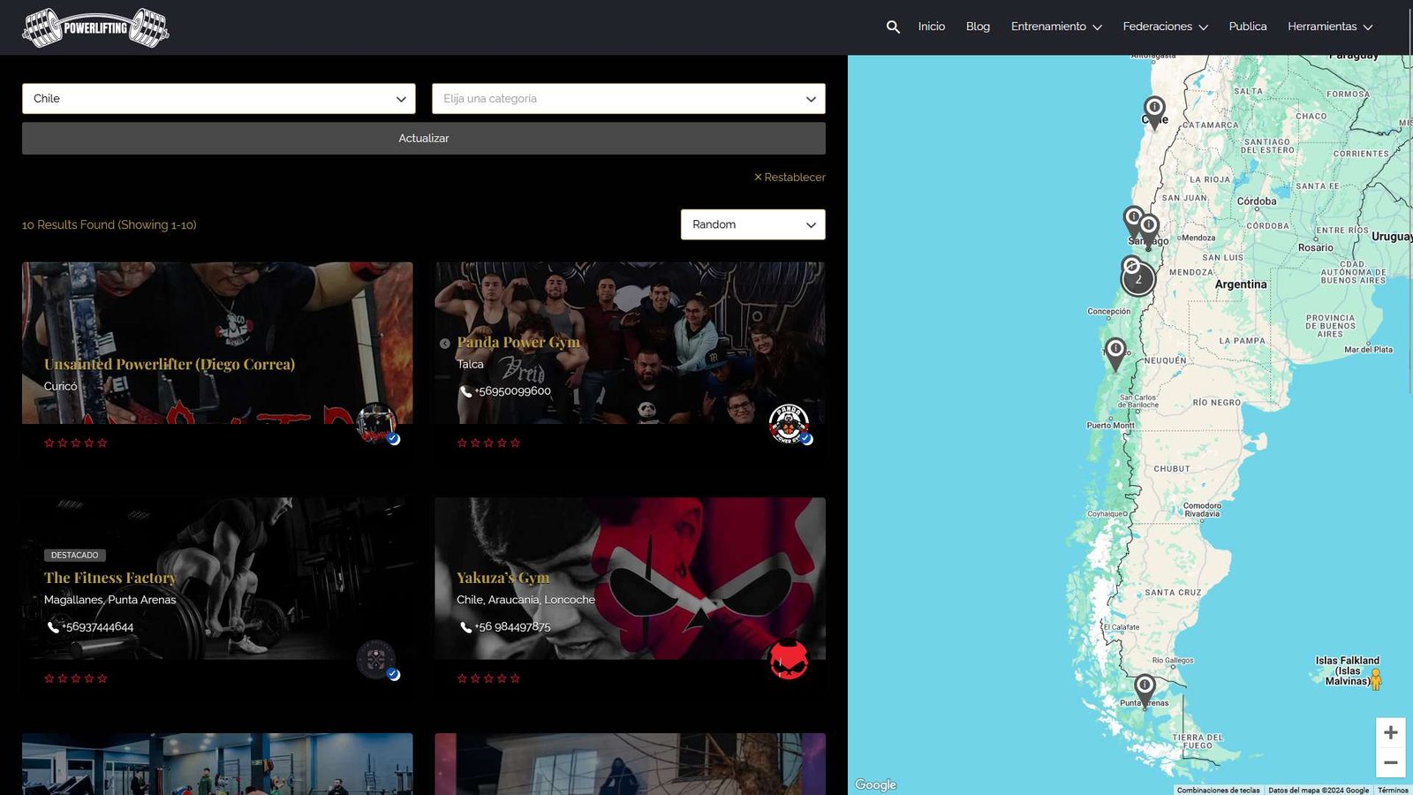Open Combinaciones de teclas map shortcuts
This screenshot has height=795, width=1413.
tap(1219, 790)
